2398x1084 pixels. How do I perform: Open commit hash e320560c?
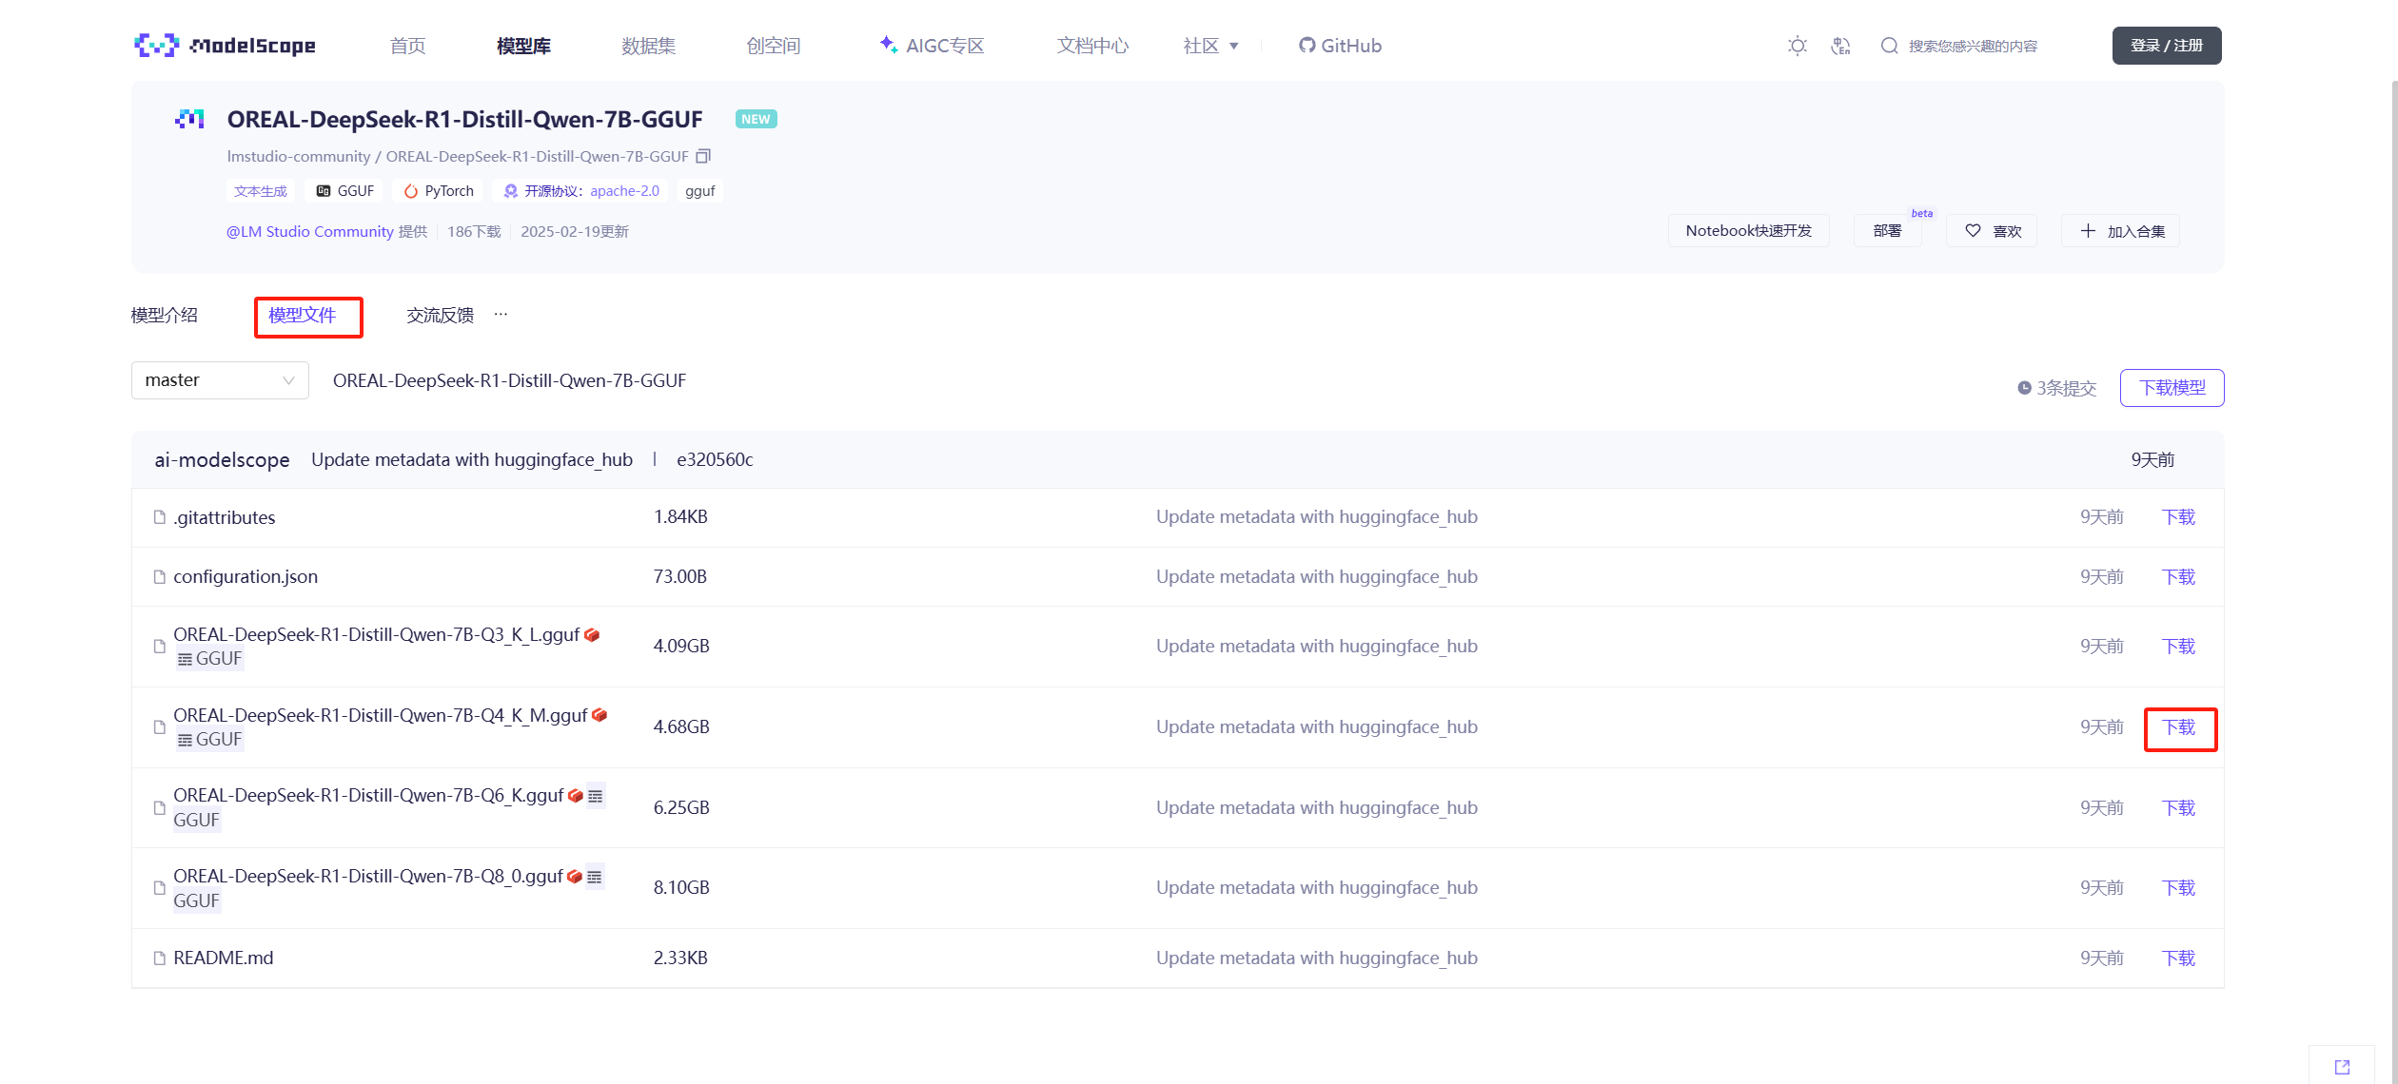715,460
